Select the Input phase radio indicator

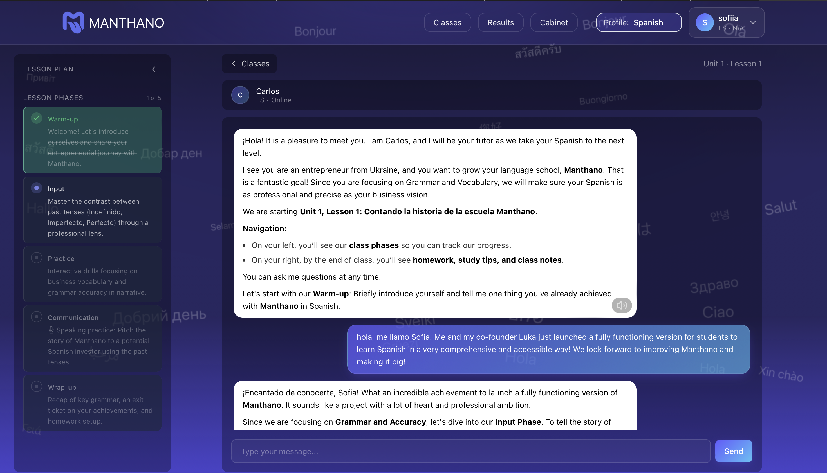[x=37, y=188]
